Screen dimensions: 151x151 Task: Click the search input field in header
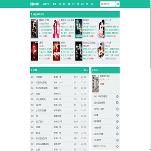[x=107, y=4]
